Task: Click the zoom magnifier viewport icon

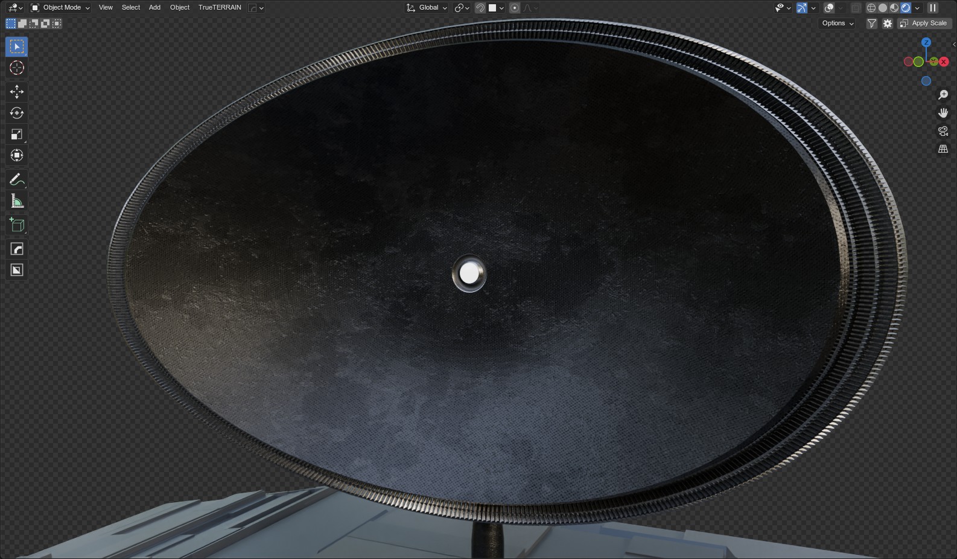Action: pos(943,95)
